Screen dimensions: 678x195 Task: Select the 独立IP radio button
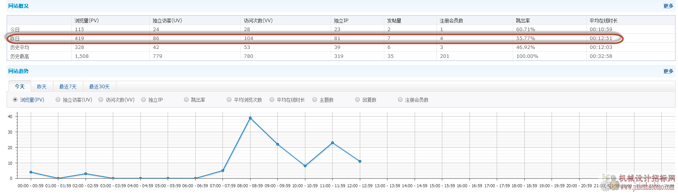[144, 100]
